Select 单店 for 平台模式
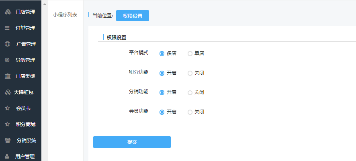356x161 pixels. pyautogui.click(x=190, y=54)
